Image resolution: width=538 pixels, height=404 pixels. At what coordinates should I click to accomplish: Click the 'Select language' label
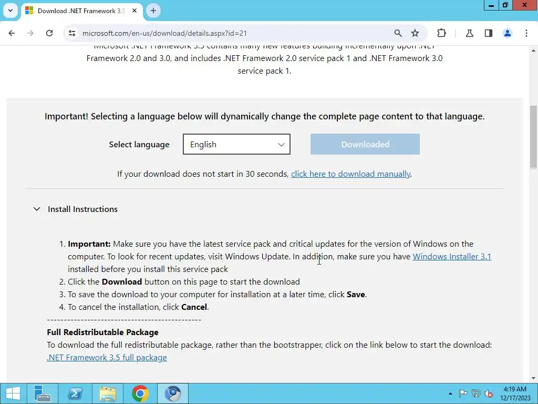(x=139, y=145)
